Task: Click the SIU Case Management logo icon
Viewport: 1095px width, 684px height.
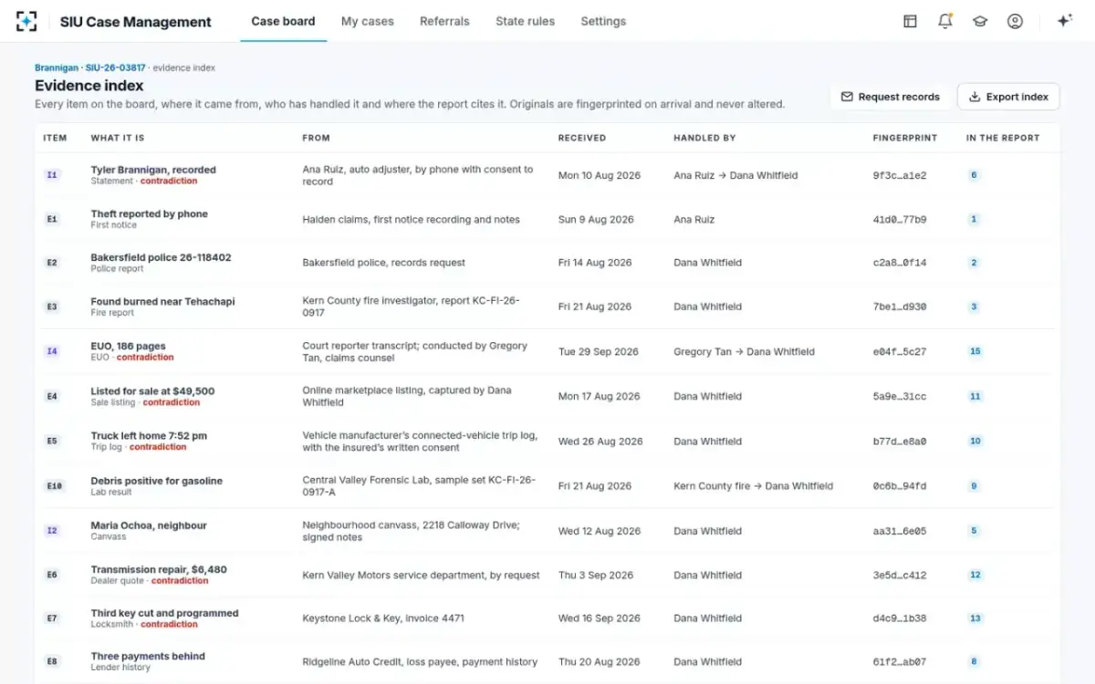Action: [x=26, y=21]
